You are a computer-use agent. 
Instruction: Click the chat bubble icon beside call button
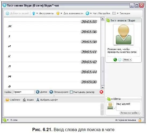tap(120, 60)
